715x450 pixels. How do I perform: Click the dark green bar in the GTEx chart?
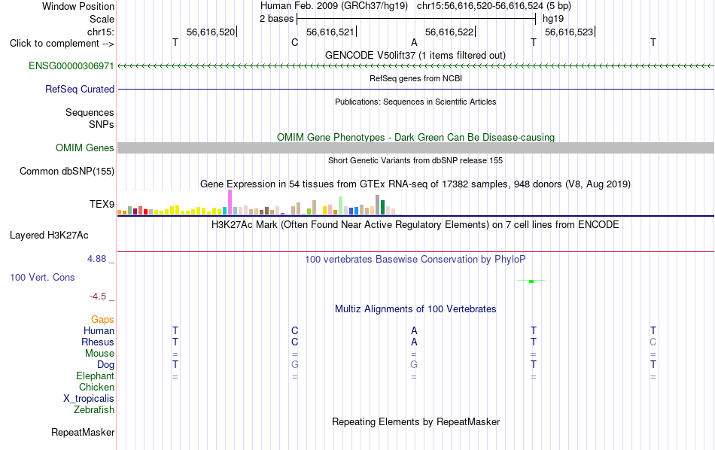(382, 207)
